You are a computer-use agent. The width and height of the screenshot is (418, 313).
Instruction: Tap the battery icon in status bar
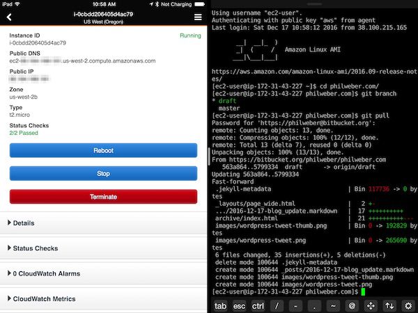[199, 4]
